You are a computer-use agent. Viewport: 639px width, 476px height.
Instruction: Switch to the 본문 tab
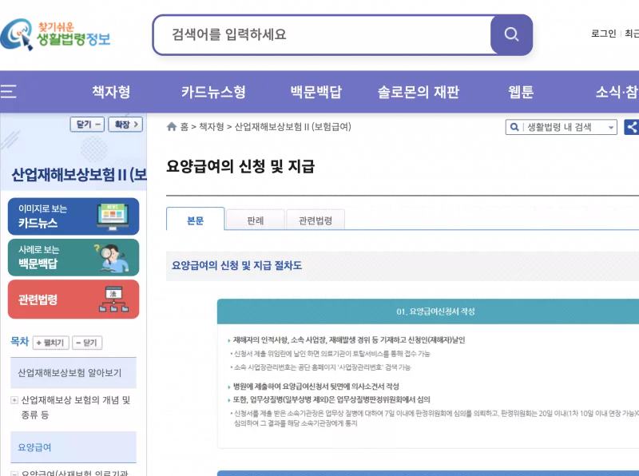(x=195, y=220)
